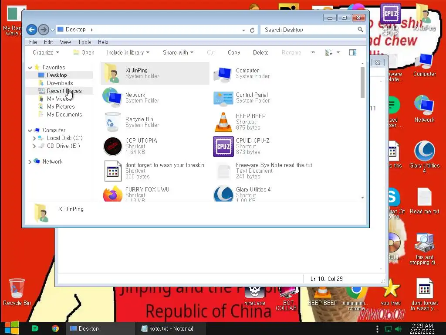446x335 pixels.
Task: Collapse the Computer tree node
Action: [30, 130]
